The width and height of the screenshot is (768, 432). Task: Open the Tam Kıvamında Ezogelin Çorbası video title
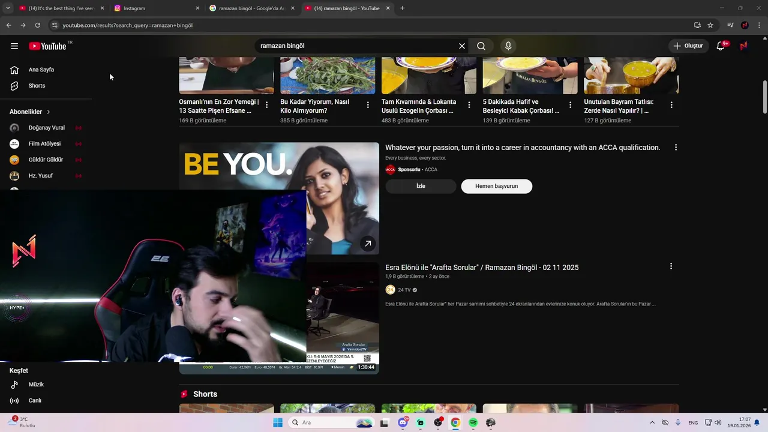(419, 106)
